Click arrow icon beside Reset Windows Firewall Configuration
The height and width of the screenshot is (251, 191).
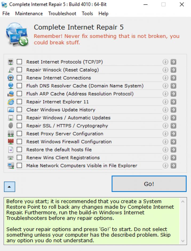173,142
